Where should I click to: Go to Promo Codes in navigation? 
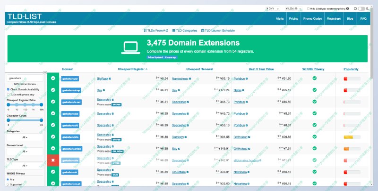312,19
